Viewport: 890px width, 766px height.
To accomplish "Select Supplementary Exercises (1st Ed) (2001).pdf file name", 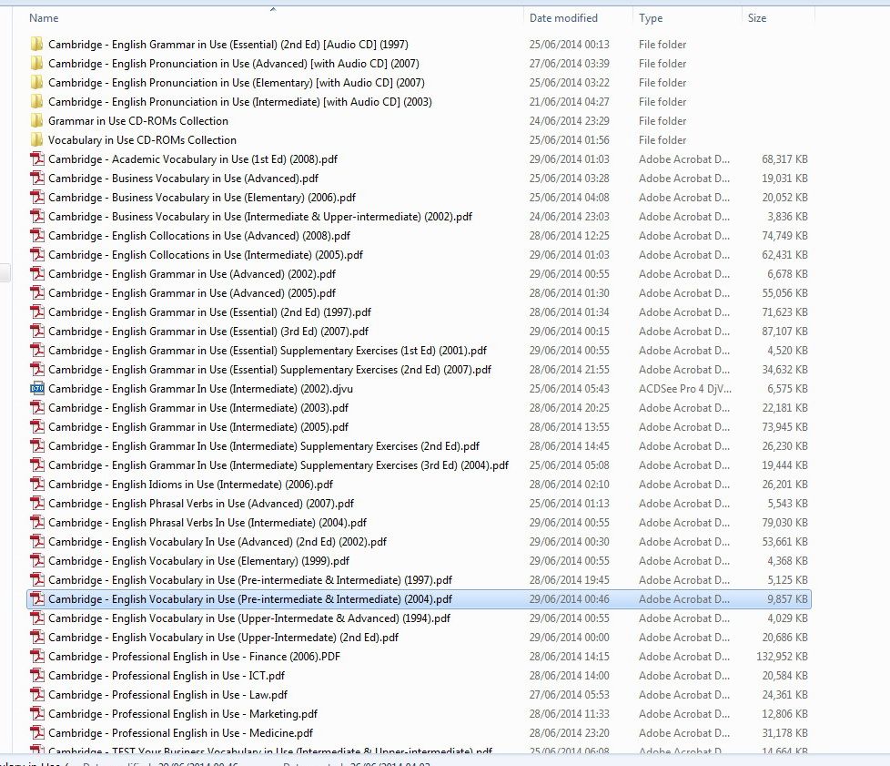I will [268, 351].
